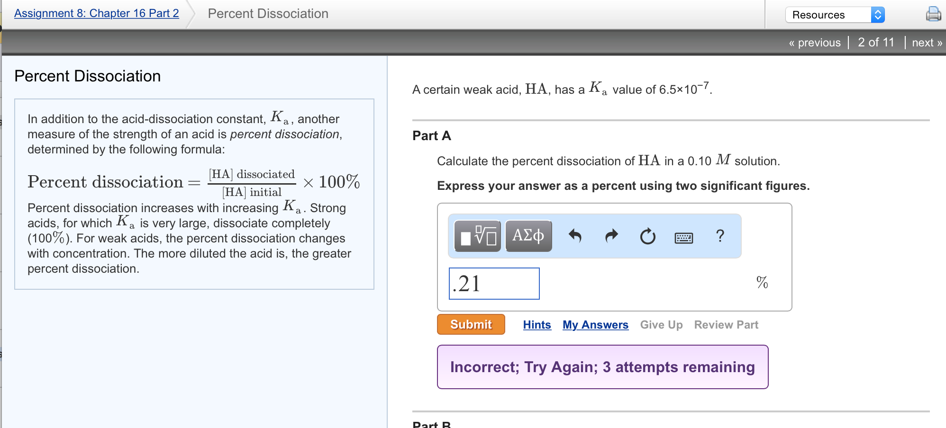Click the previous navigation link
Viewport: 946px width, 428px height.
click(814, 43)
